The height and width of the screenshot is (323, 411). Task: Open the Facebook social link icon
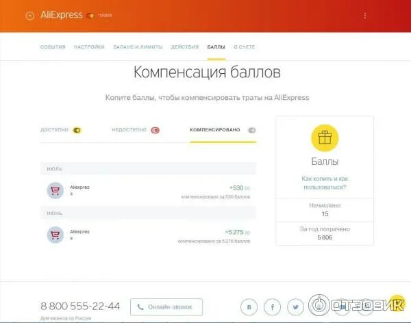pos(273,307)
